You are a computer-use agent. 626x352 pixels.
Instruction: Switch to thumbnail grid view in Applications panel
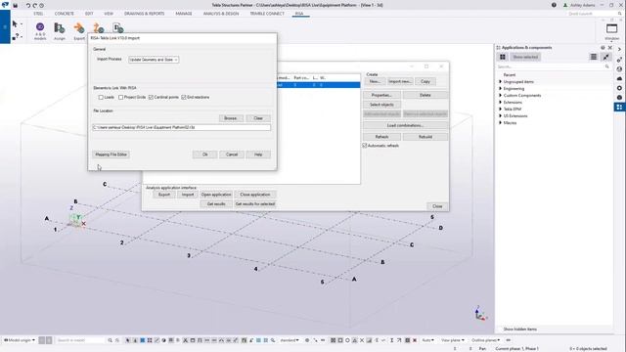(502, 57)
